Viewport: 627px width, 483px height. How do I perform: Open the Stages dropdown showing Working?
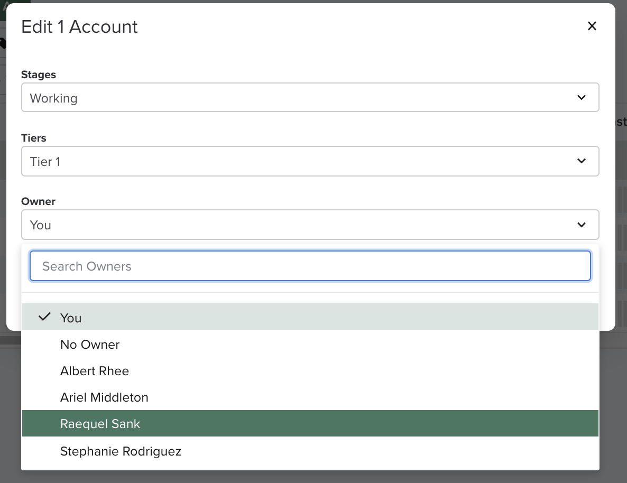[x=310, y=98]
